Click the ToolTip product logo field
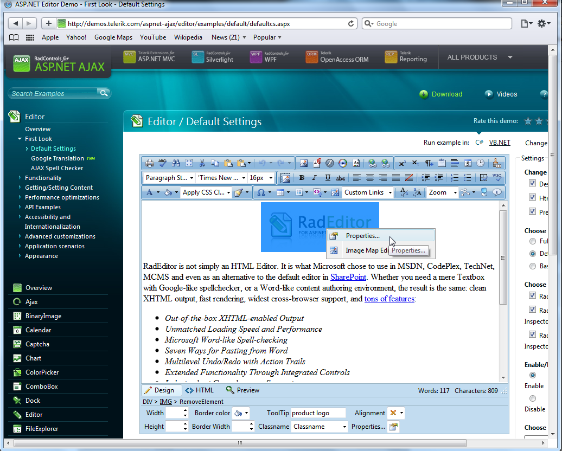The image size is (562, 451). click(318, 413)
